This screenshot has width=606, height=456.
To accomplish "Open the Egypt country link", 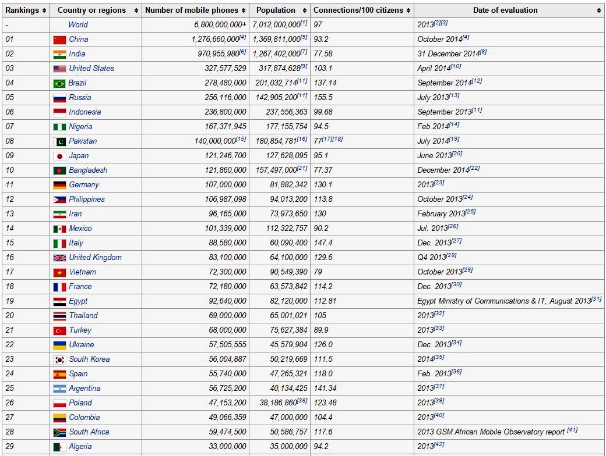I will (78, 301).
